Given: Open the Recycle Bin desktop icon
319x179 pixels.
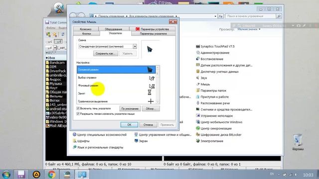Looking at the screenshot, I should 298,142.
